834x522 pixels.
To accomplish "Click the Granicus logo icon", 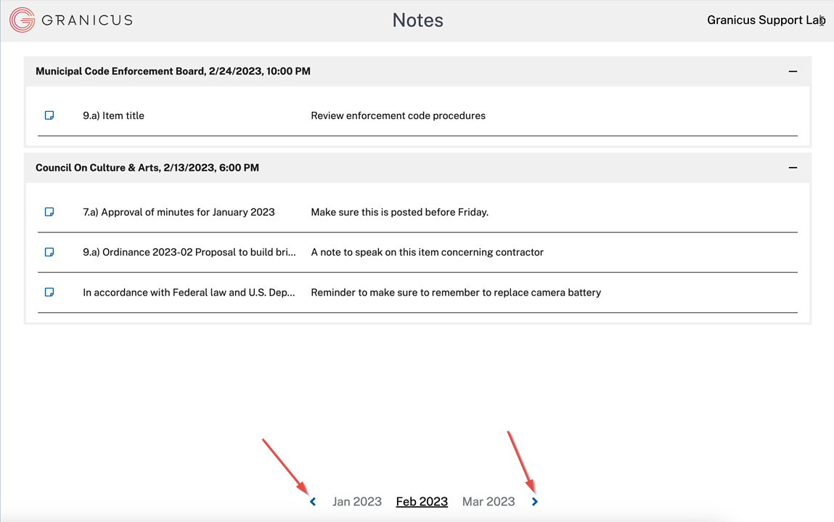I will pyautogui.click(x=22, y=20).
